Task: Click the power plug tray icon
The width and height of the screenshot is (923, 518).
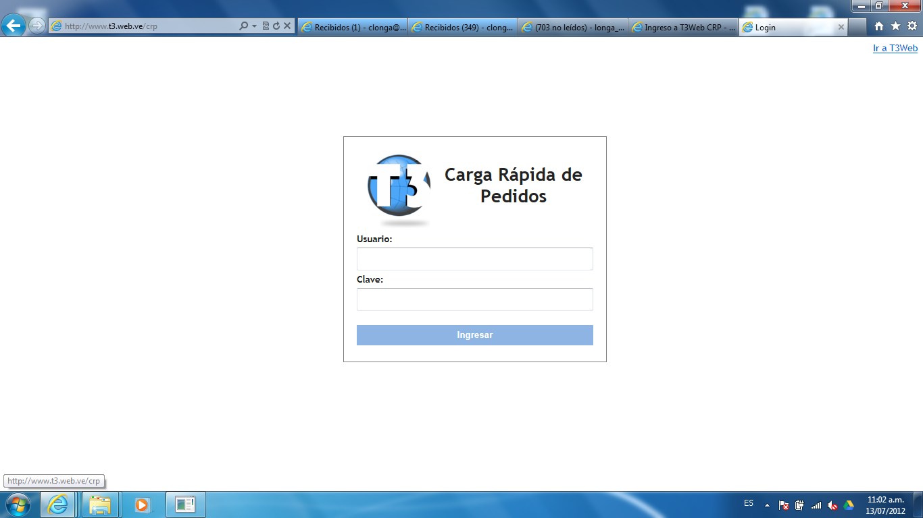Action: (800, 505)
